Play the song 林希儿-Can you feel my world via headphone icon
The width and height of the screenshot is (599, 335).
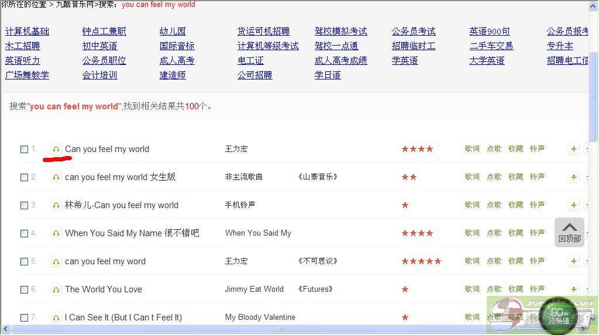56,205
